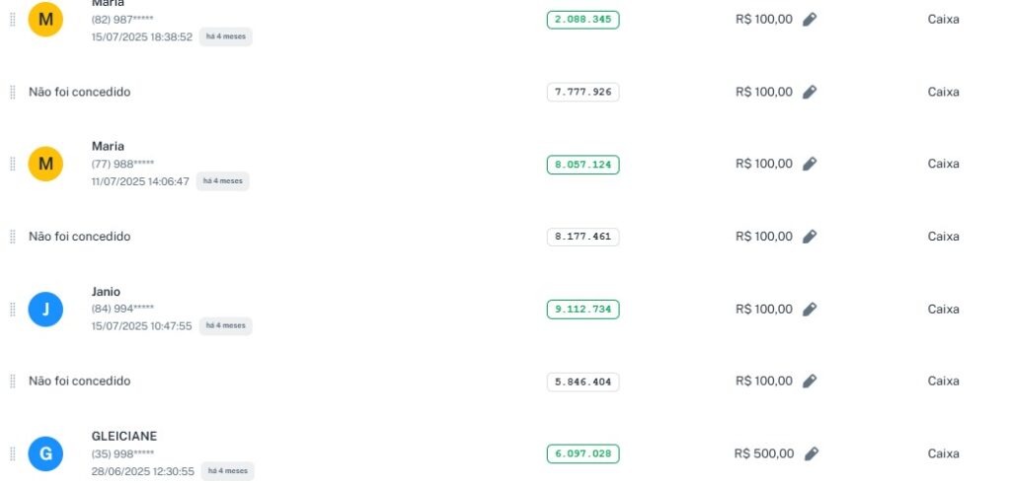This screenshot has height=483, width=1011.
Task: Click the edit pencil for ticket 5.846.404
Action: [810, 381]
